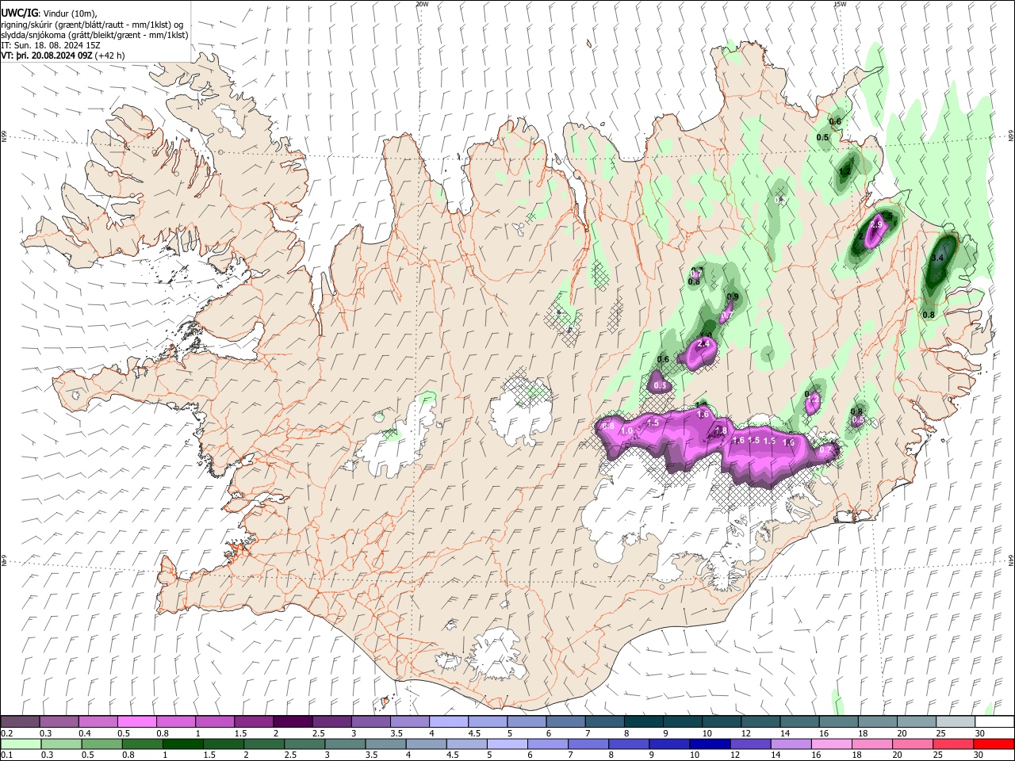Select the lower legend swatch starting at 4
Viewport: 1015px width, 761px height.
point(426,744)
